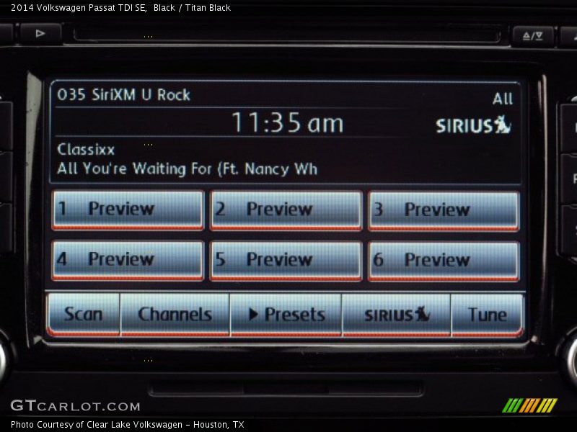The image size is (577, 432).
Task: Tap preset 1 Preview button
Action: [128, 210]
